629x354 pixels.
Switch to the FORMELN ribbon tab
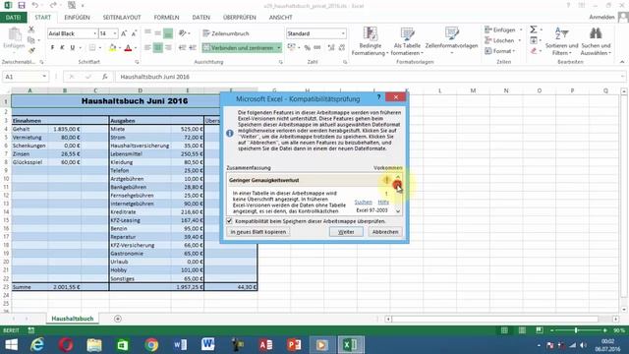tap(166, 18)
